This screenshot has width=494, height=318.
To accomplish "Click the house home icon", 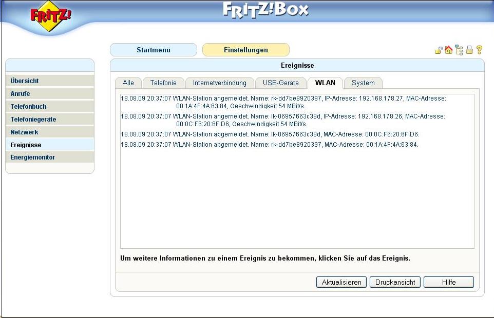I will (x=449, y=50).
